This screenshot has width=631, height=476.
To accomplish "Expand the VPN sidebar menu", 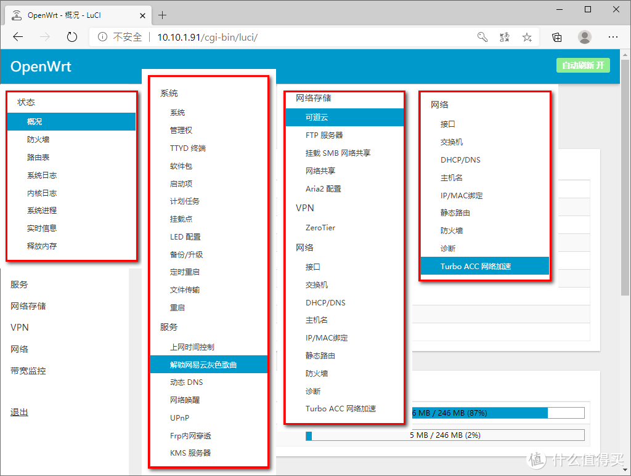I will 19,328.
